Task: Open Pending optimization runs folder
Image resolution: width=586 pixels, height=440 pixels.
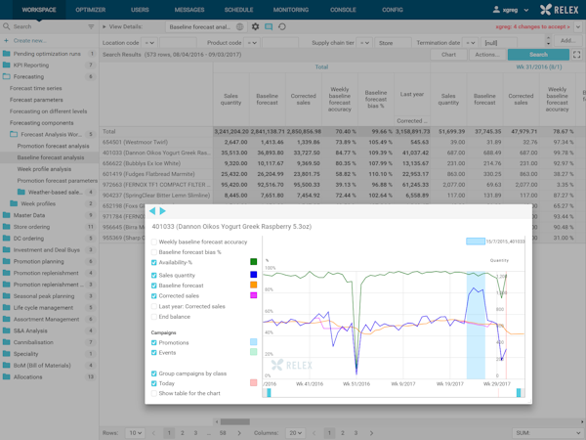Action: click(x=49, y=54)
